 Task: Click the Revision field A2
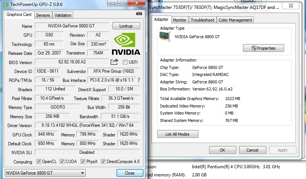pyautogui.click(x=98, y=35)
